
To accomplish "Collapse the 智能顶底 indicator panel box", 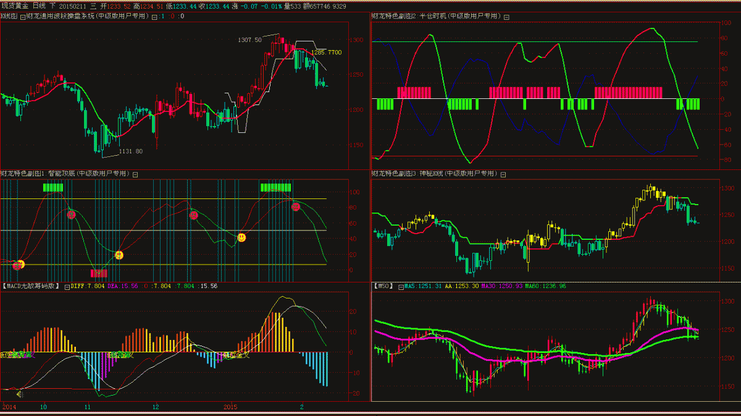I will coord(136,174).
